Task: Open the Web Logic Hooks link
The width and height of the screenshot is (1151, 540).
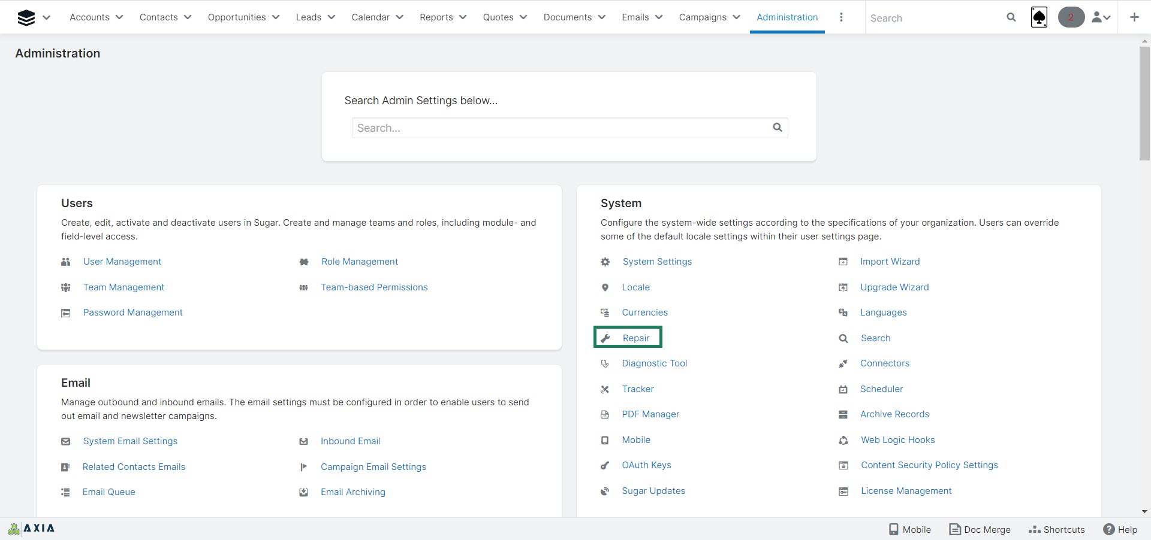Action: [897, 440]
